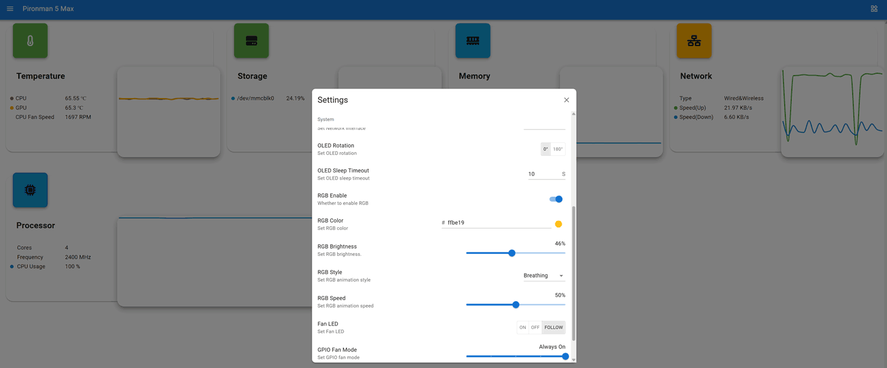
Task: Click the dashboard layout icon in top-right
Action: coord(874,9)
